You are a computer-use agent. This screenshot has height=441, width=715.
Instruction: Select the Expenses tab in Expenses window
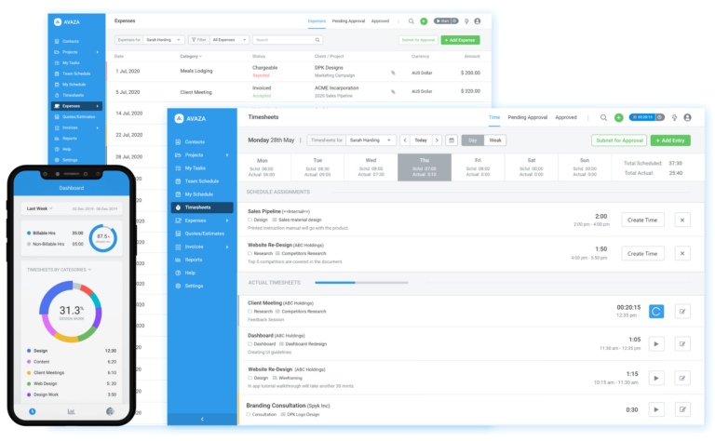(317, 21)
